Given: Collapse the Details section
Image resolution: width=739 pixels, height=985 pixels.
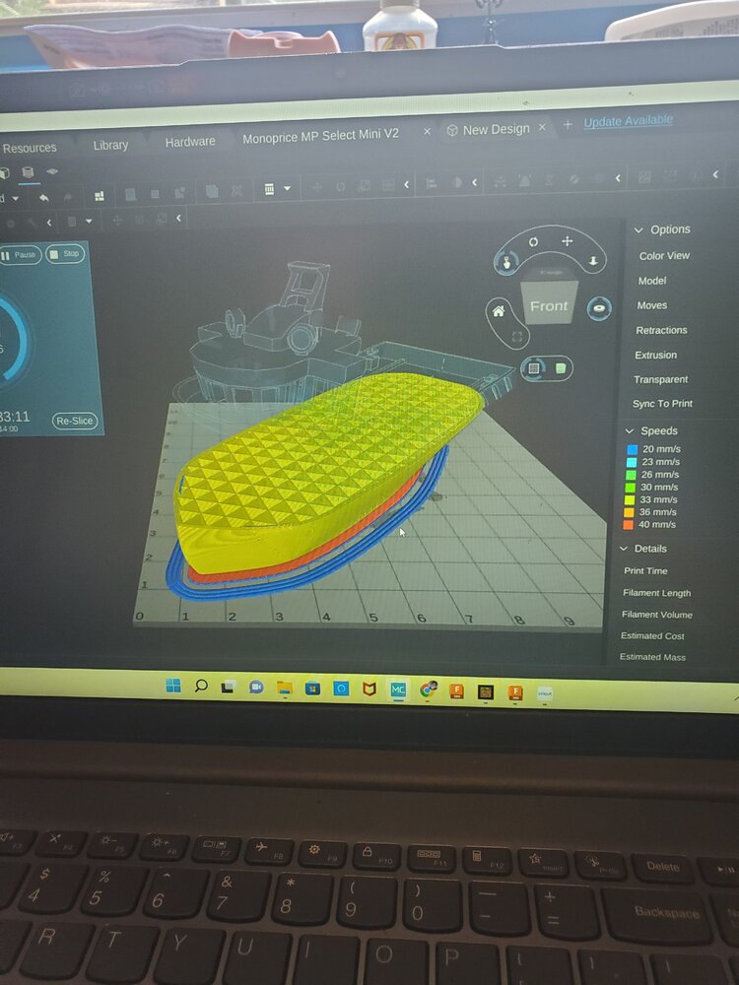Looking at the screenshot, I should point(624,549).
